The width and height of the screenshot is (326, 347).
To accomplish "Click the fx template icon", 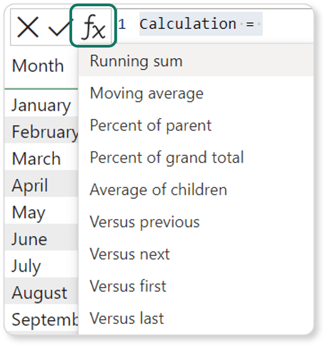I will (x=93, y=26).
